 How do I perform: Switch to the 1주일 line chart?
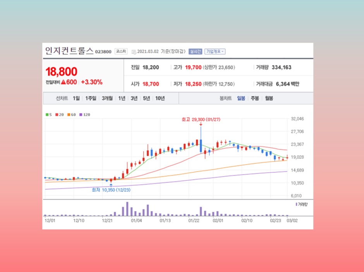coord(91,98)
